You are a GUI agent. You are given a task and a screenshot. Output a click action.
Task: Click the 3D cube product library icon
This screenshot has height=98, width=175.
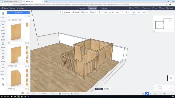tap(3, 13)
